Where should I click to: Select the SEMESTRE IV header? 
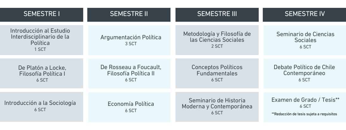tap(304, 15)
